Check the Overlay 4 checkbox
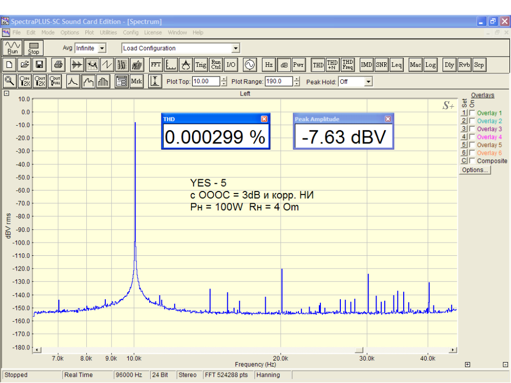The width and height of the screenshot is (511, 383). [x=472, y=137]
